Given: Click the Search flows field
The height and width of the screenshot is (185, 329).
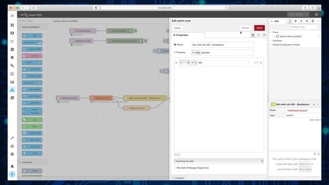Looking at the screenshot, I should tap(304, 27).
